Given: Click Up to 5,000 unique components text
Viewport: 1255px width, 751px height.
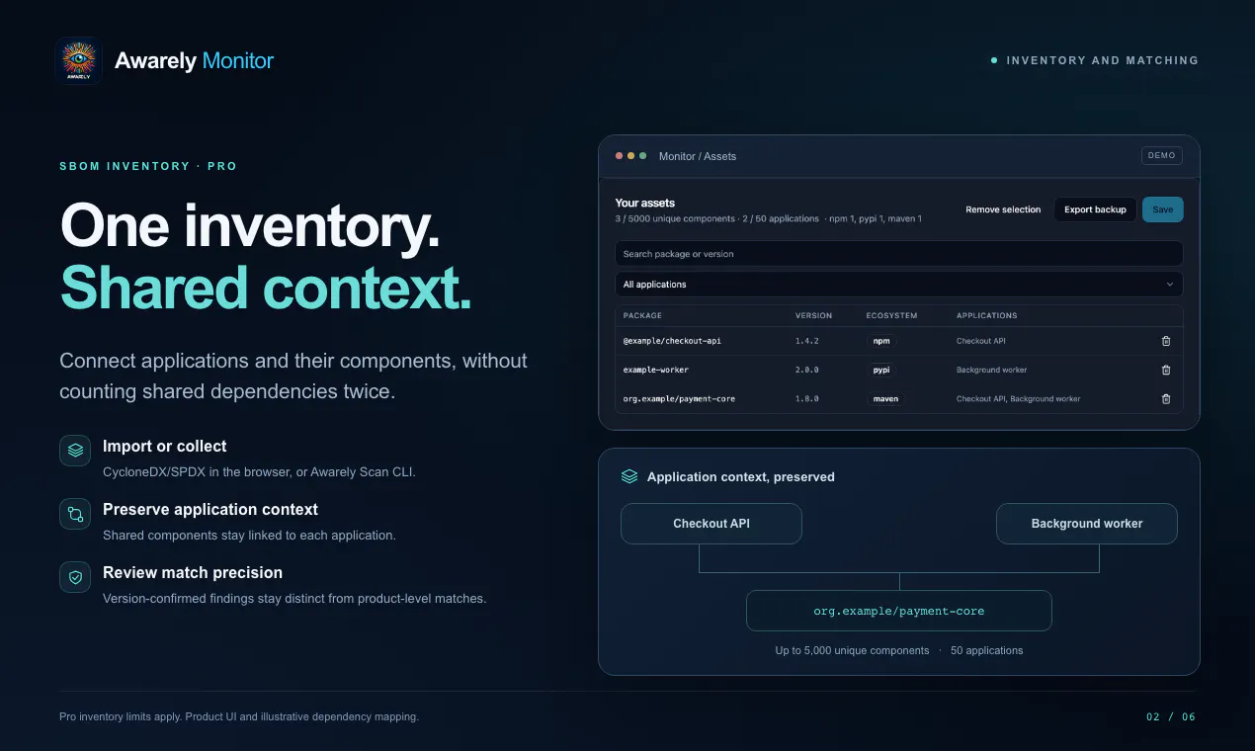Looking at the screenshot, I should pyautogui.click(x=852, y=650).
